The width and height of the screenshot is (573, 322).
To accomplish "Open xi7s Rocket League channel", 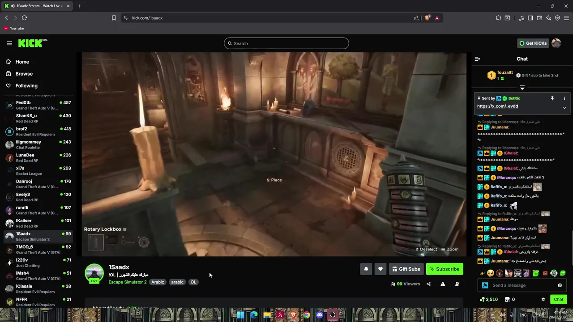I will tap(38, 171).
